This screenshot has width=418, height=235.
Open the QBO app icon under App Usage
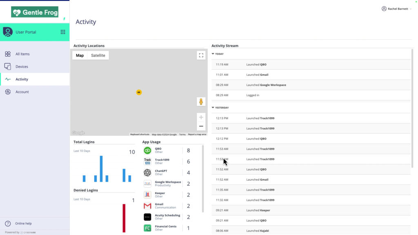click(x=147, y=150)
